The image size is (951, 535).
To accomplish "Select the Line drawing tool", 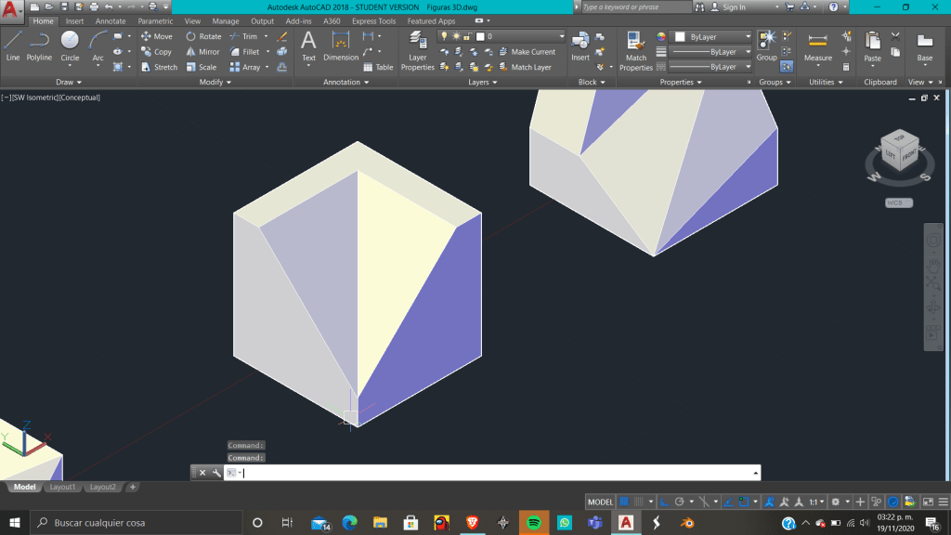I will point(13,45).
